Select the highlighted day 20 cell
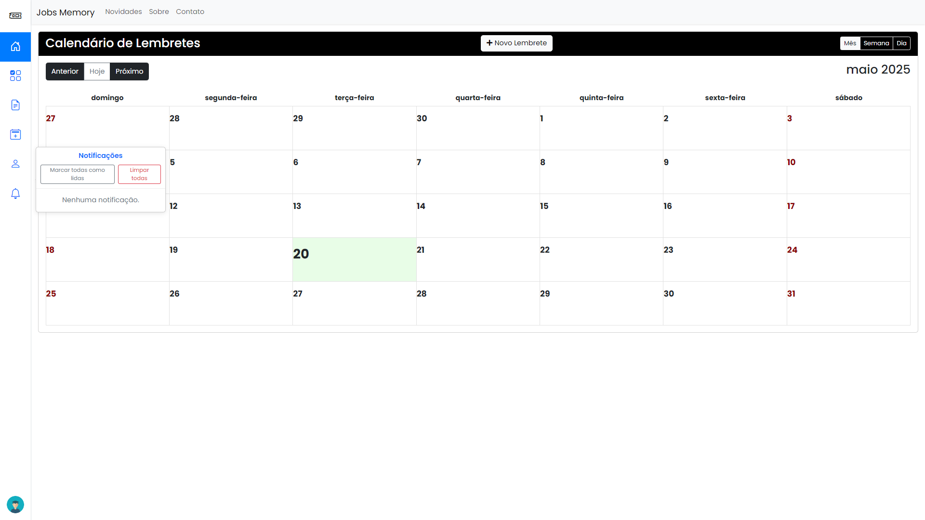Image resolution: width=925 pixels, height=520 pixels. pos(354,260)
